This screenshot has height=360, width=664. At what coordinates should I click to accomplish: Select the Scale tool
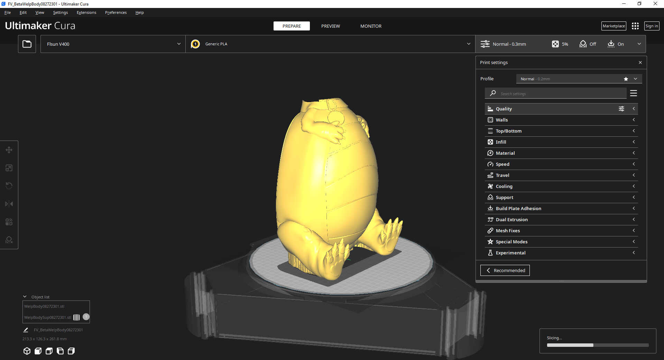click(9, 168)
